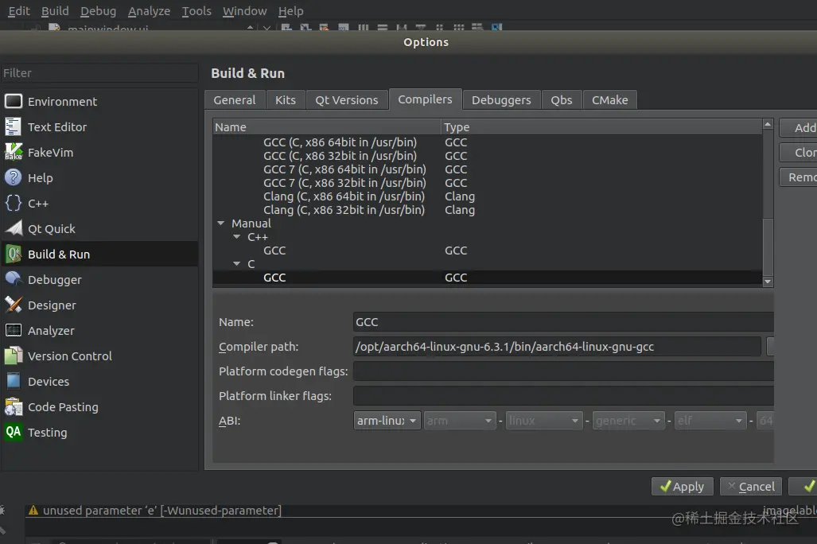Open the Window menu
Image resolution: width=817 pixels, height=544 pixels.
tap(245, 11)
